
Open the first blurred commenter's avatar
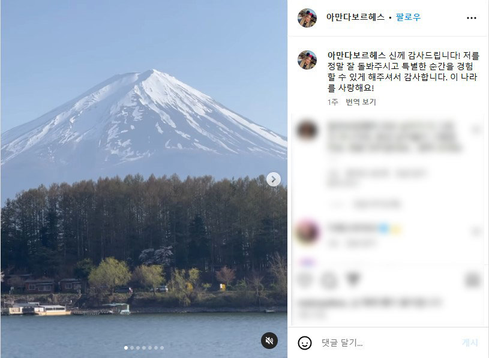tap(307, 130)
